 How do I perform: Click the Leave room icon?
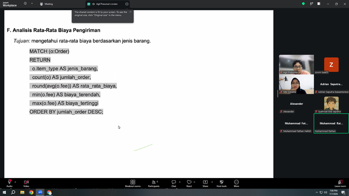point(340,182)
